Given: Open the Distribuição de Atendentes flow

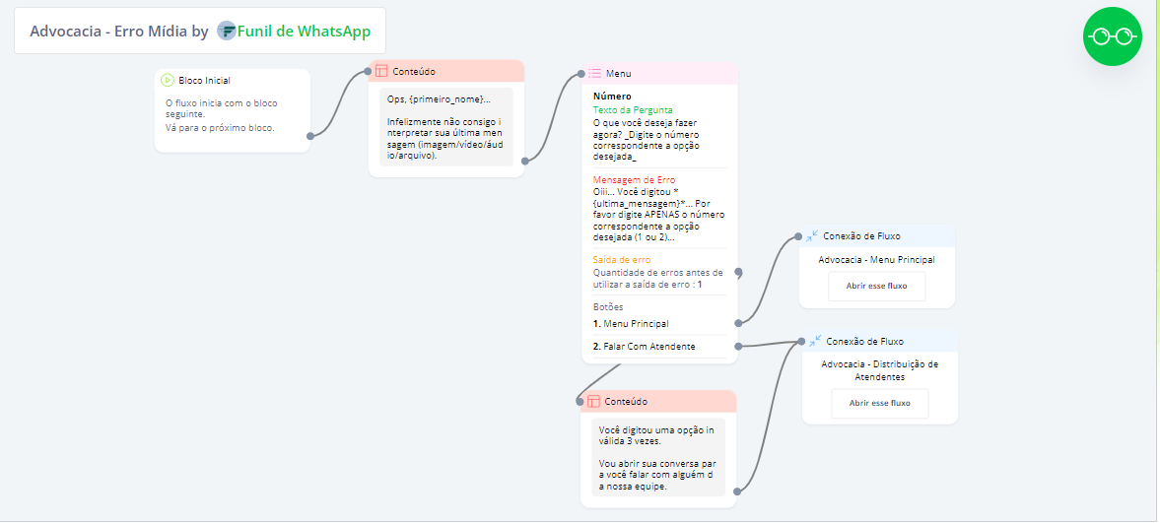Looking at the screenshot, I should pyautogui.click(x=879, y=403).
